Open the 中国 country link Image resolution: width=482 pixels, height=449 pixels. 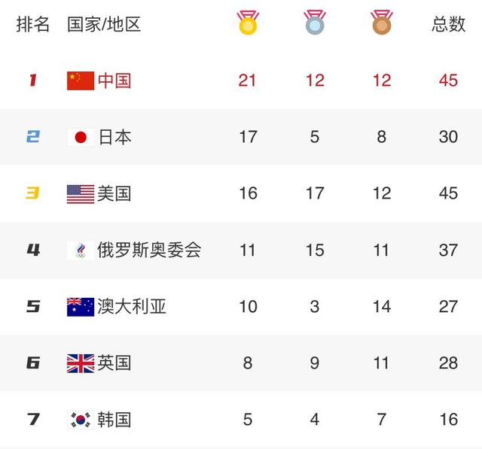pos(114,80)
